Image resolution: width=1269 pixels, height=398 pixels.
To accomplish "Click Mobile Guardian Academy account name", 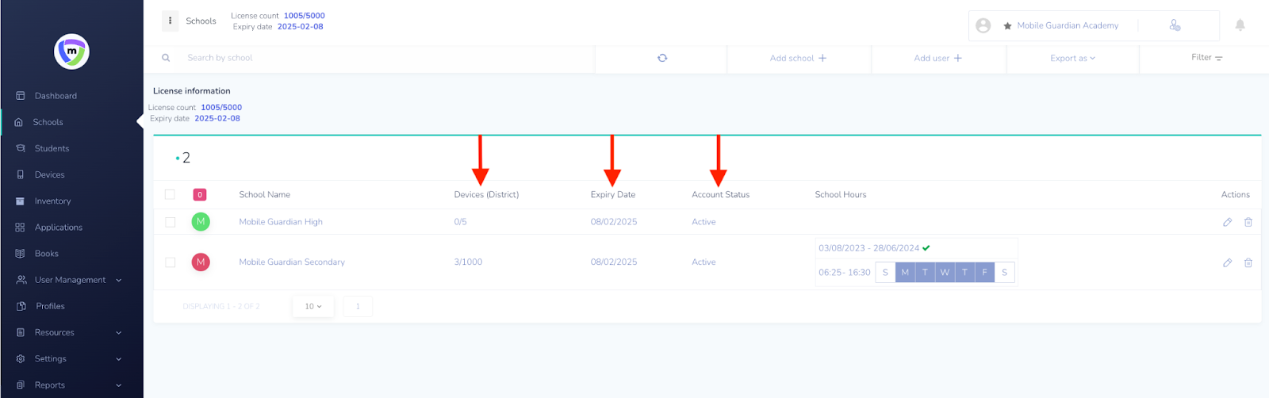I will point(1068,25).
